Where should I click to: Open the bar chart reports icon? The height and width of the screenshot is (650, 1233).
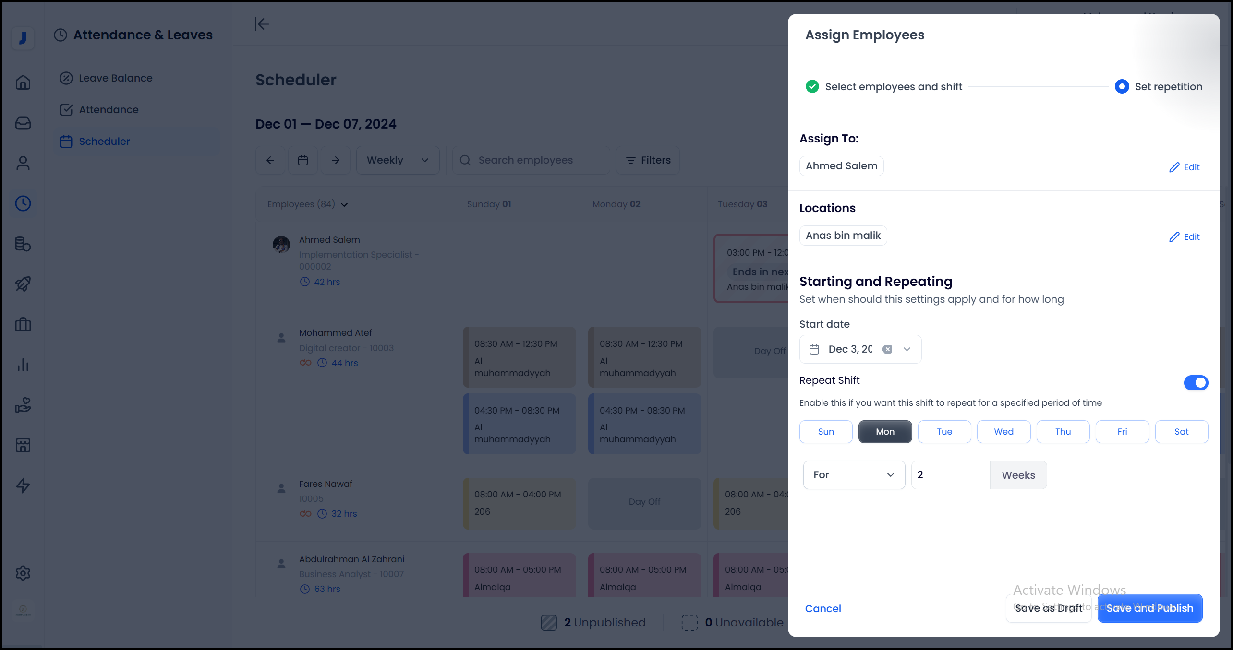(23, 365)
